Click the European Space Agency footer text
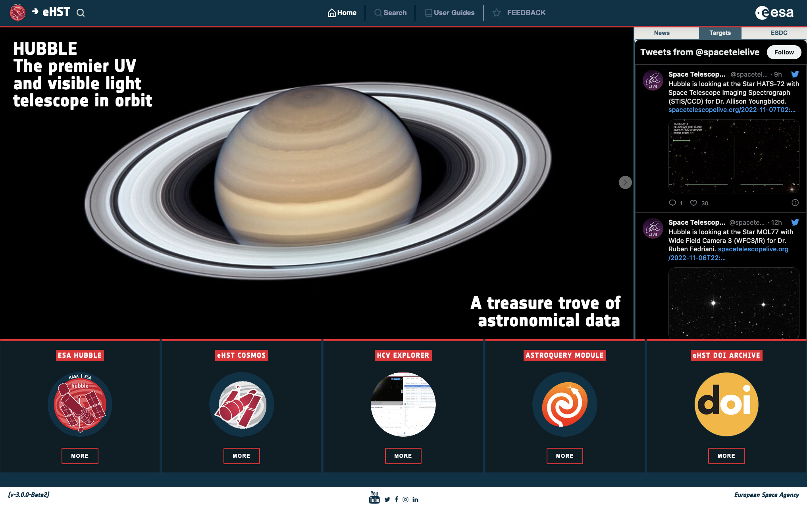Viewport: 807px width, 507px height. (767, 495)
